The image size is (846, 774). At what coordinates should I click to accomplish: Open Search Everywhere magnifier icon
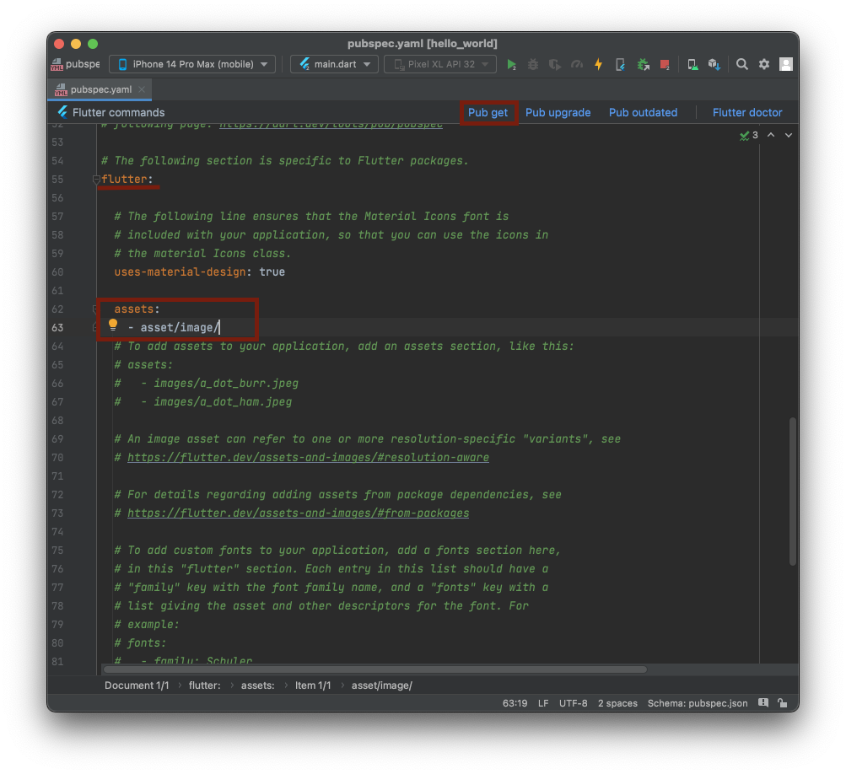click(742, 64)
